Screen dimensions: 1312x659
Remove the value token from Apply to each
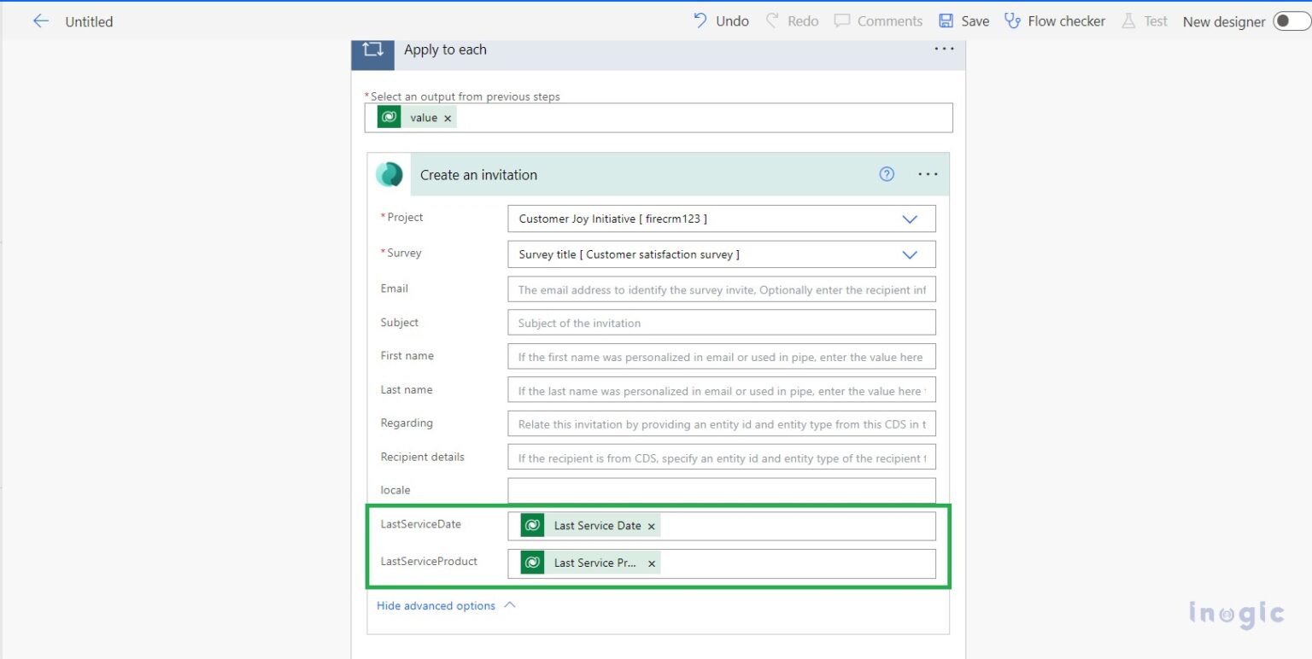(x=448, y=117)
